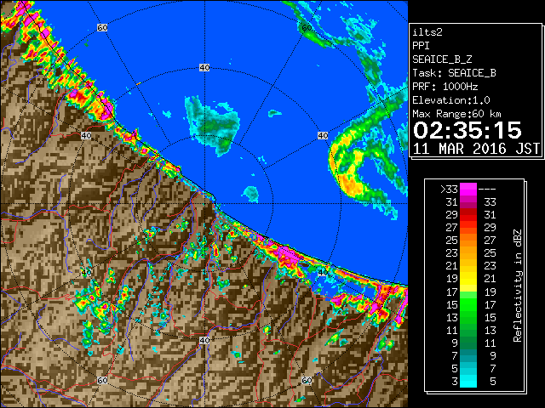The height and width of the screenshot is (408, 545).
Task: Click the 'ilts2' radar site label
Action: (x=427, y=32)
